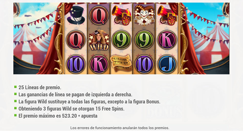Image resolution: width=243 pixels, height=131 pixels.
Task: Click the red Q on second reel
Action: click(x=99, y=16)
